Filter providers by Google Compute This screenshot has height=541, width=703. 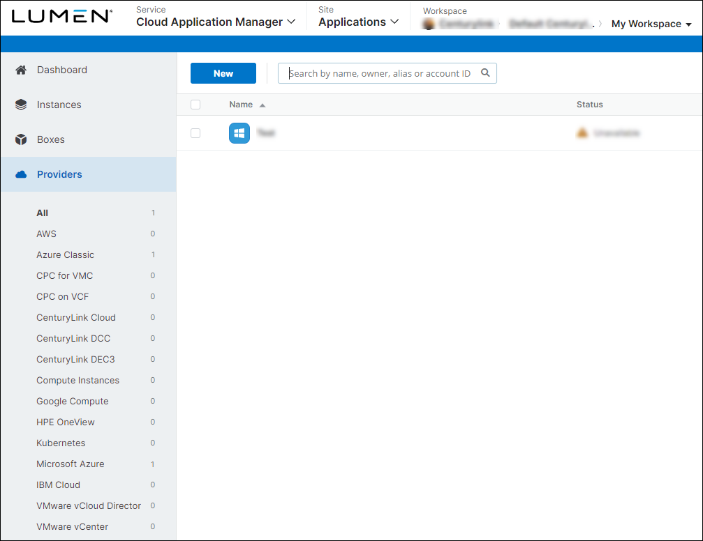(x=72, y=402)
